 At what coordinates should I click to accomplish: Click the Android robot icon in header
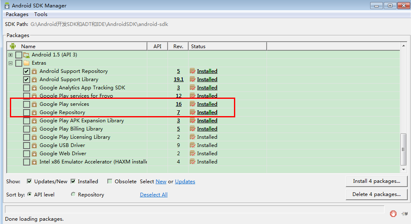12,46
